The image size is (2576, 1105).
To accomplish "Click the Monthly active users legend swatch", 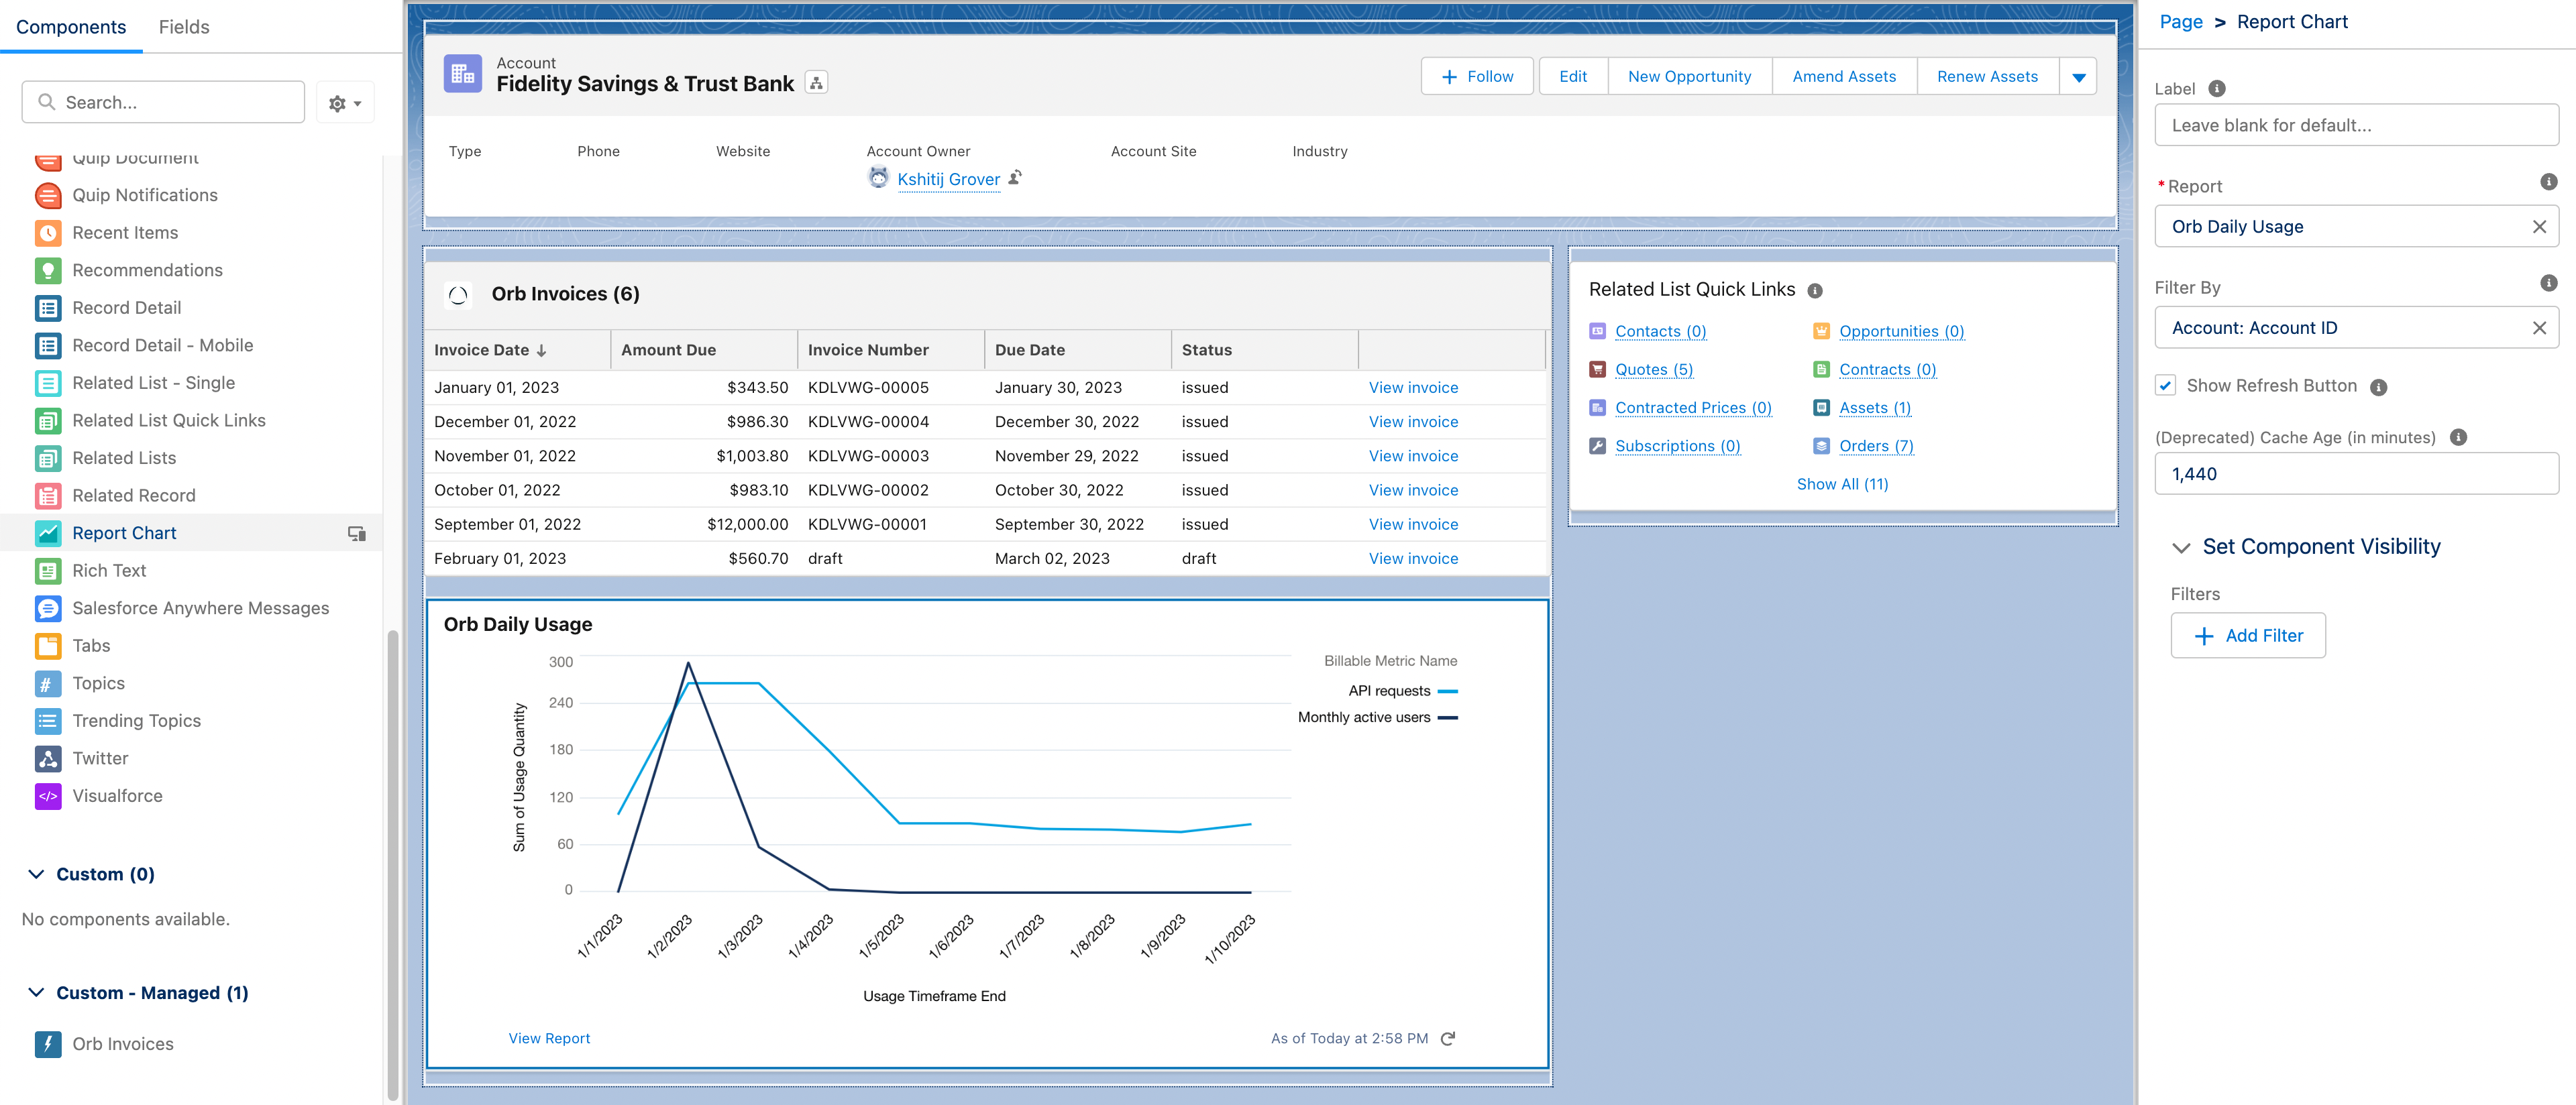I will tap(1447, 717).
